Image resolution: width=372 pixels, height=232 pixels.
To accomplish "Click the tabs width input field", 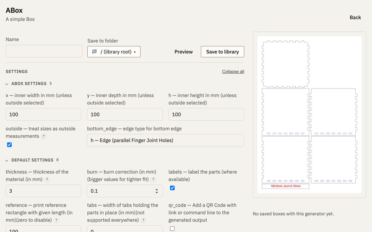I will [x=125, y=229].
